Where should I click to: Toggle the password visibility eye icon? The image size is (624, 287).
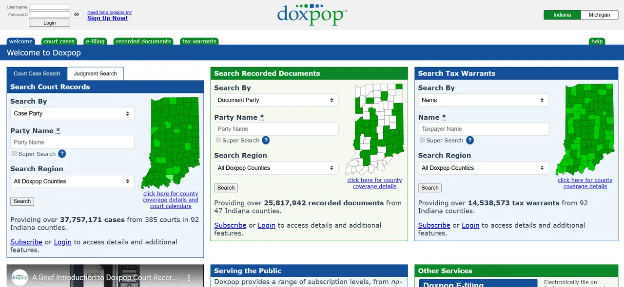click(x=77, y=15)
